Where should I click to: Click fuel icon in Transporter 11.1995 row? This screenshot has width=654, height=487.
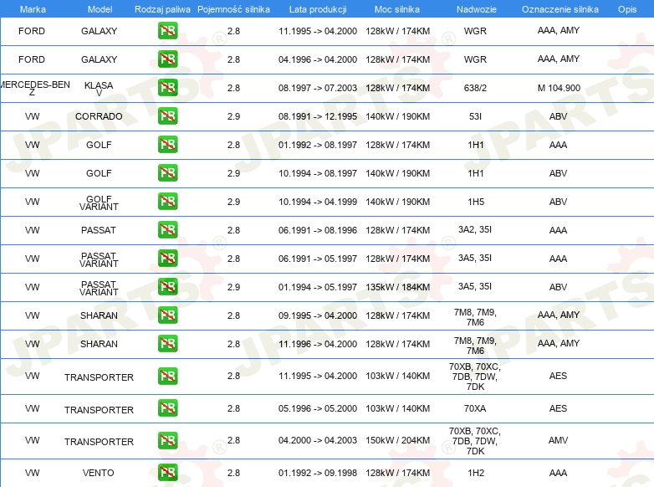click(167, 376)
